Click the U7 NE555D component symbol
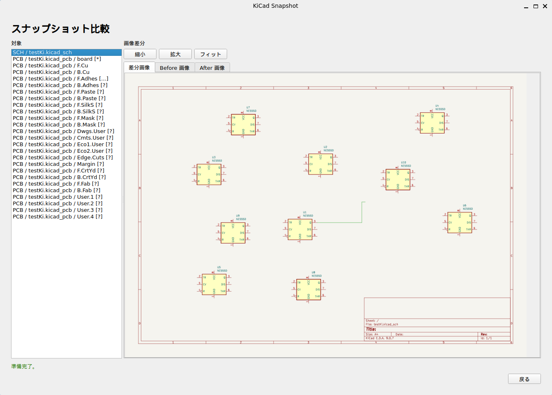This screenshot has width=552, height=395. click(243, 124)
